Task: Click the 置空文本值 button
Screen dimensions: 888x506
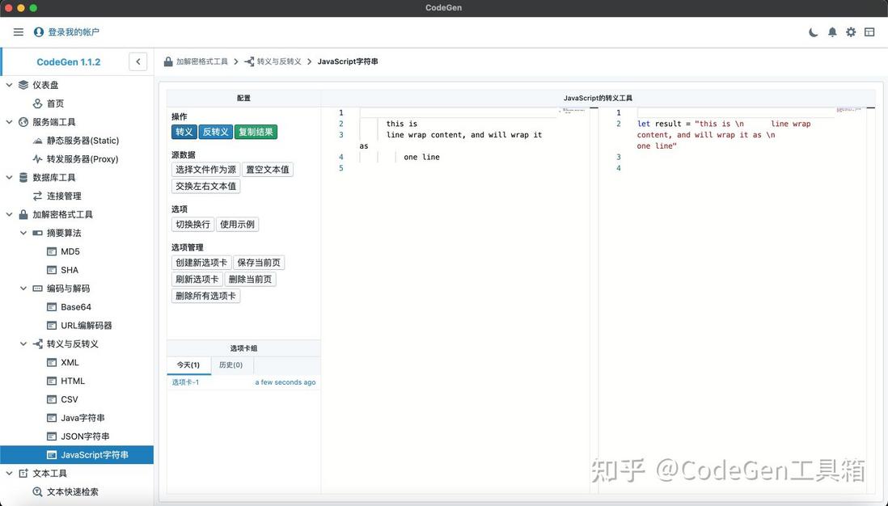Action: pos(268,169)
